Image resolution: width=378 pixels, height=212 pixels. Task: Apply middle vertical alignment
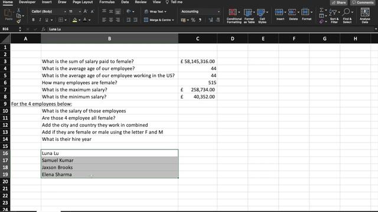pos(111,11)
